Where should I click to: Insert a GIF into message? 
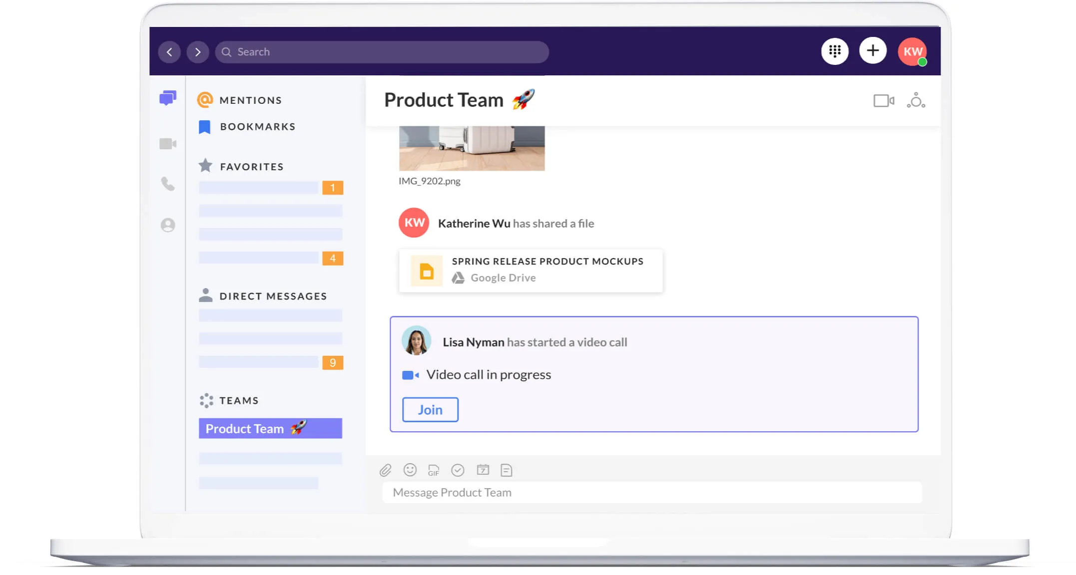click(x=434, y=470)
